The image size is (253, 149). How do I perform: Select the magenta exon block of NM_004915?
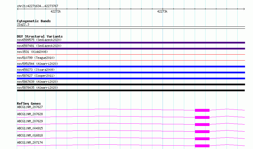(x=202, y=132)
